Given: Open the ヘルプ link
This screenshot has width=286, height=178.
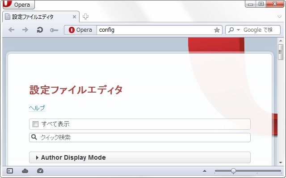Looking at the screenshot, I should click(x=37, y=108).
